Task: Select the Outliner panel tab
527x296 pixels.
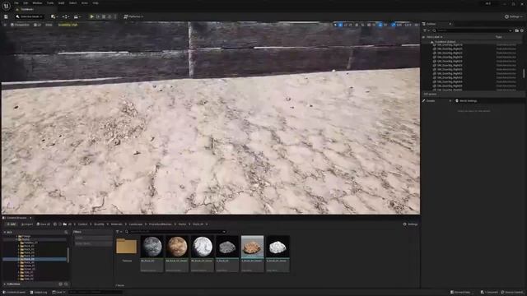Action: click(x=431, y=24)
